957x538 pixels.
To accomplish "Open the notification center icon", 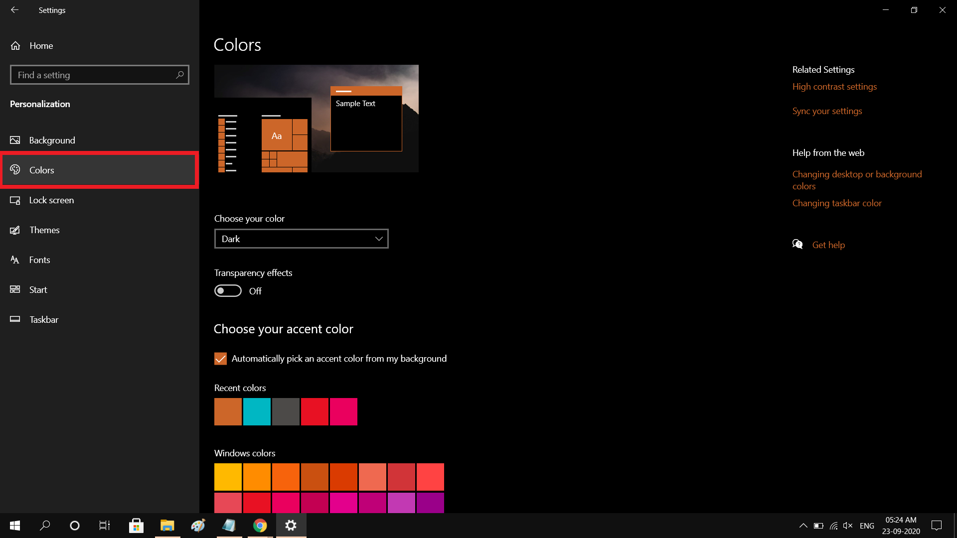I will coord(937,526).
